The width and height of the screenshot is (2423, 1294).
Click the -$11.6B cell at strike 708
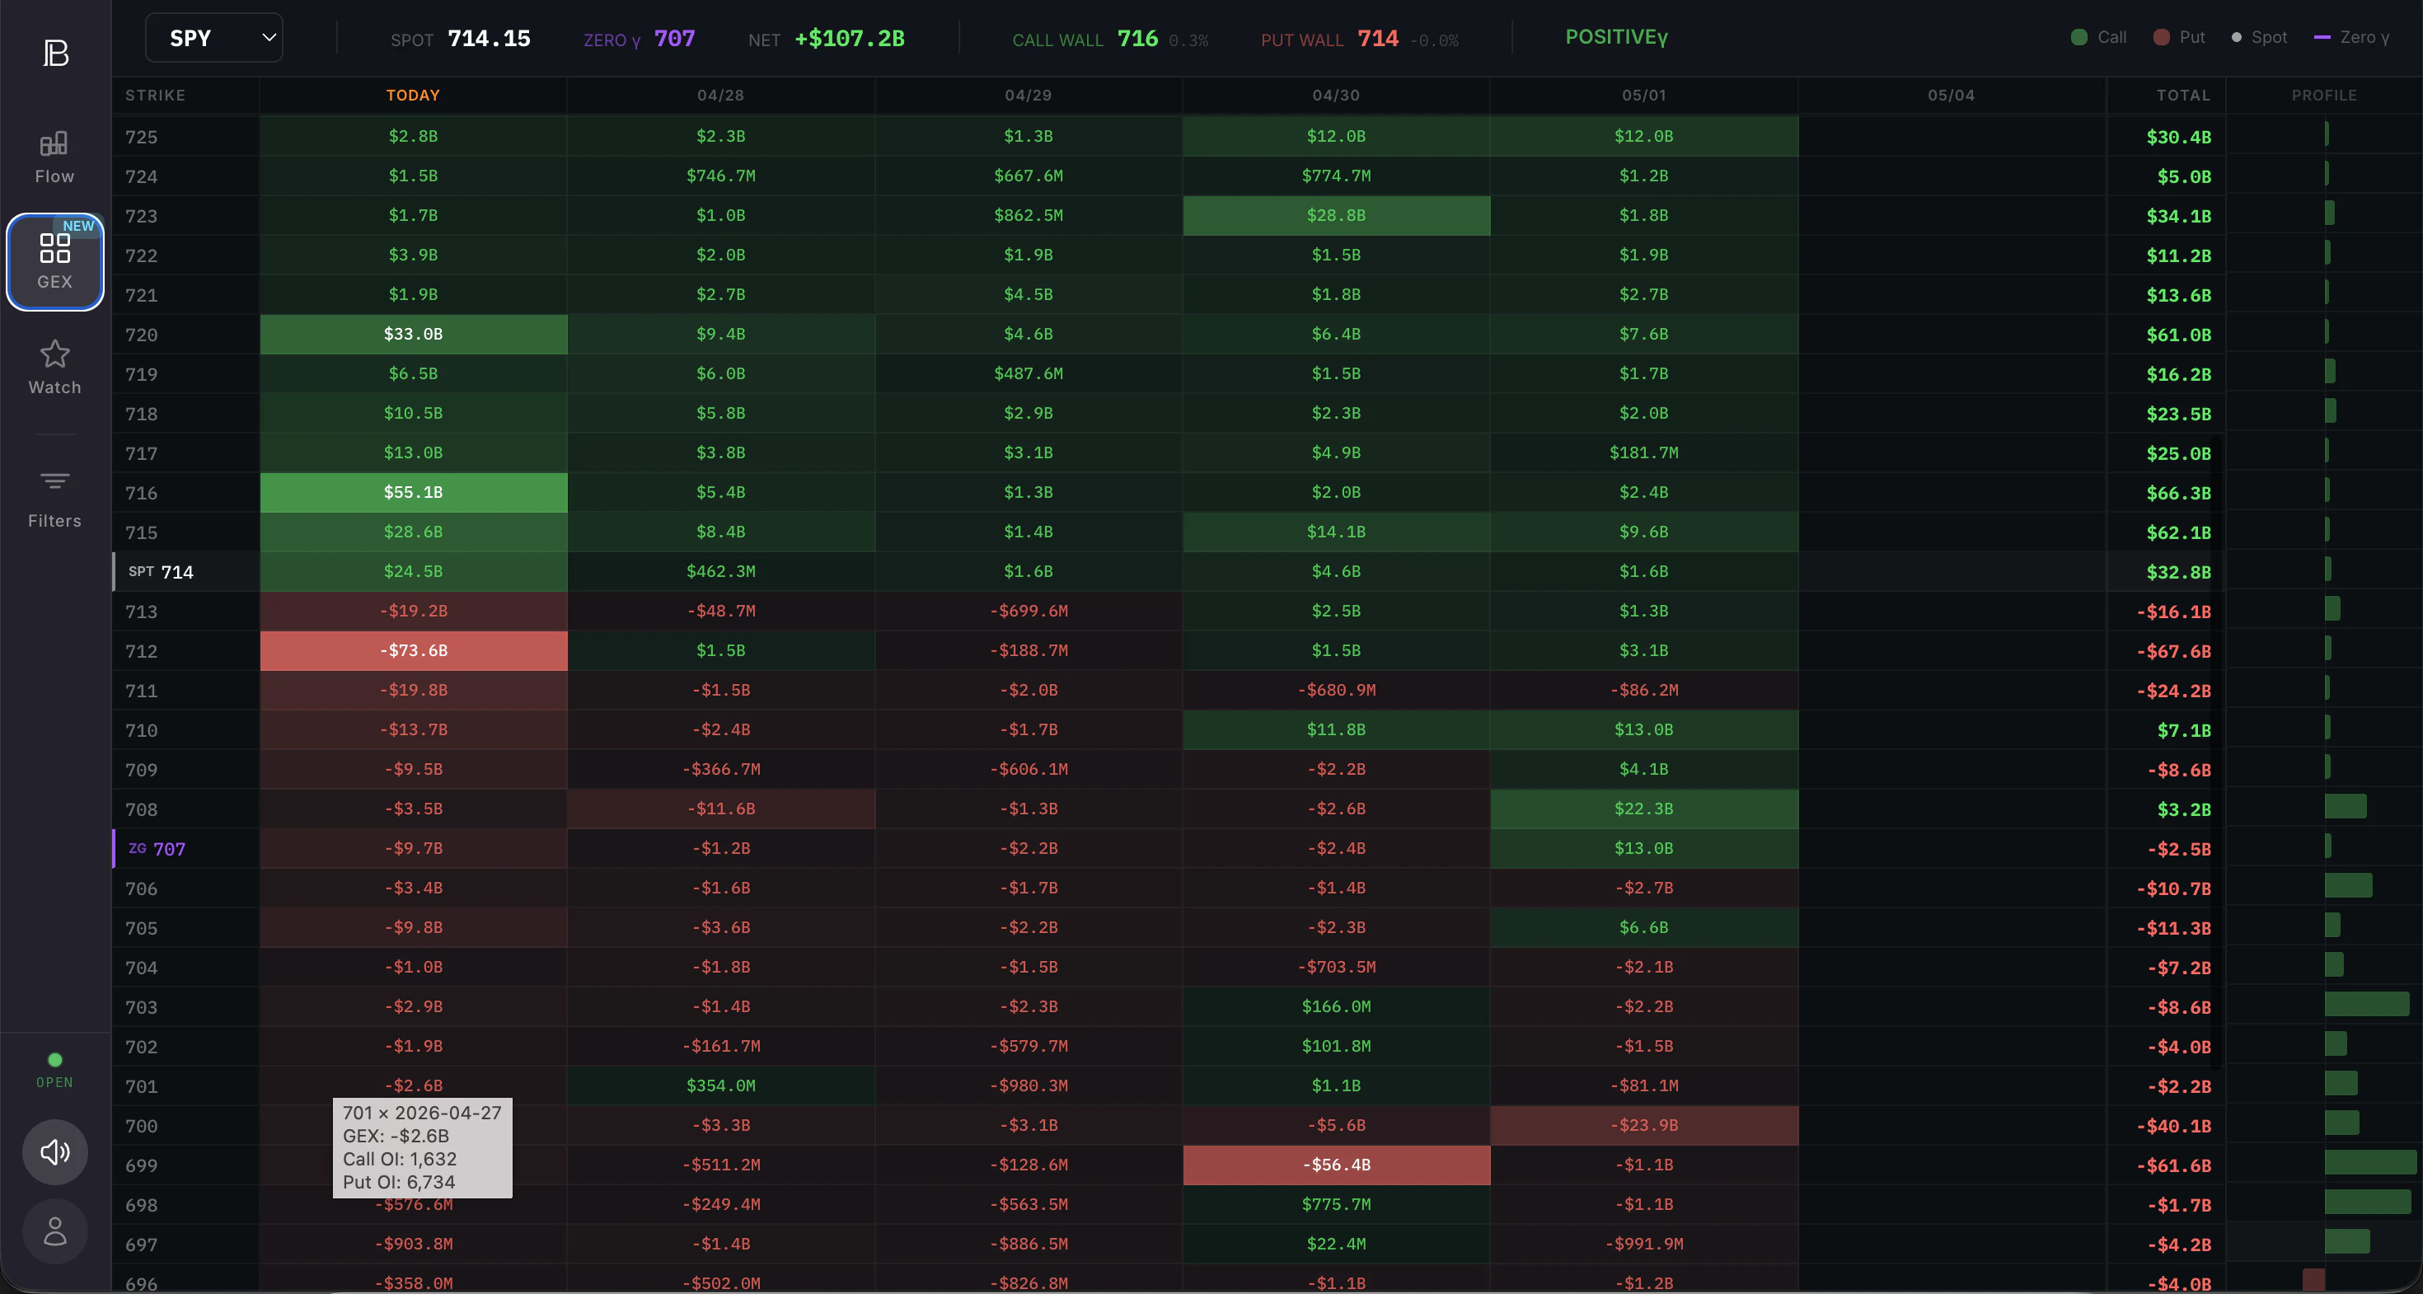pos(720,809)
